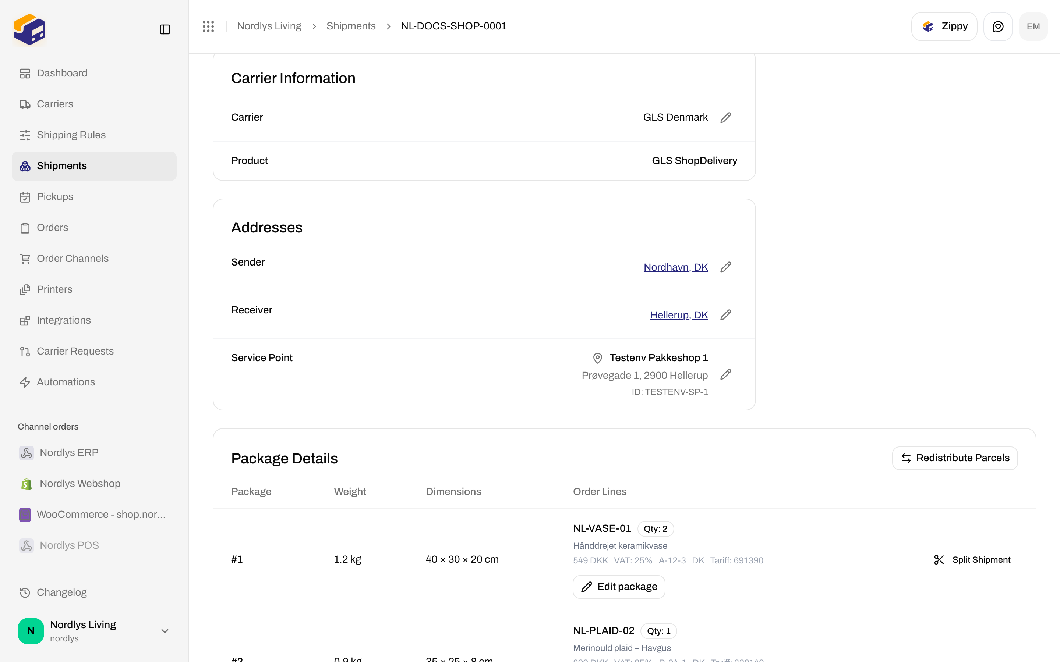
Task: Click the Testenv Pakkeshop 1 name
Action: coord(658,358)
